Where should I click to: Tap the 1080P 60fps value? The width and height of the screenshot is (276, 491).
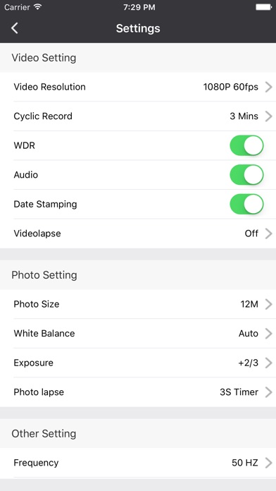tap(231, 87)
